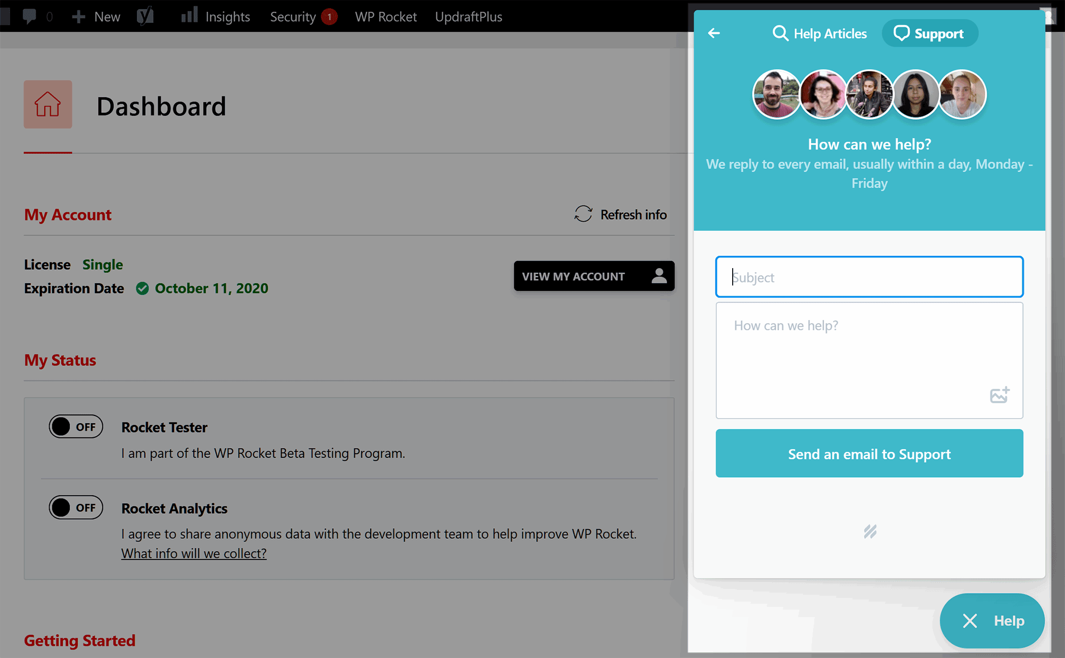Click the Help Articles search icon
The image size is (1065, 658).
pyautogui.click(x=779, y=34)
